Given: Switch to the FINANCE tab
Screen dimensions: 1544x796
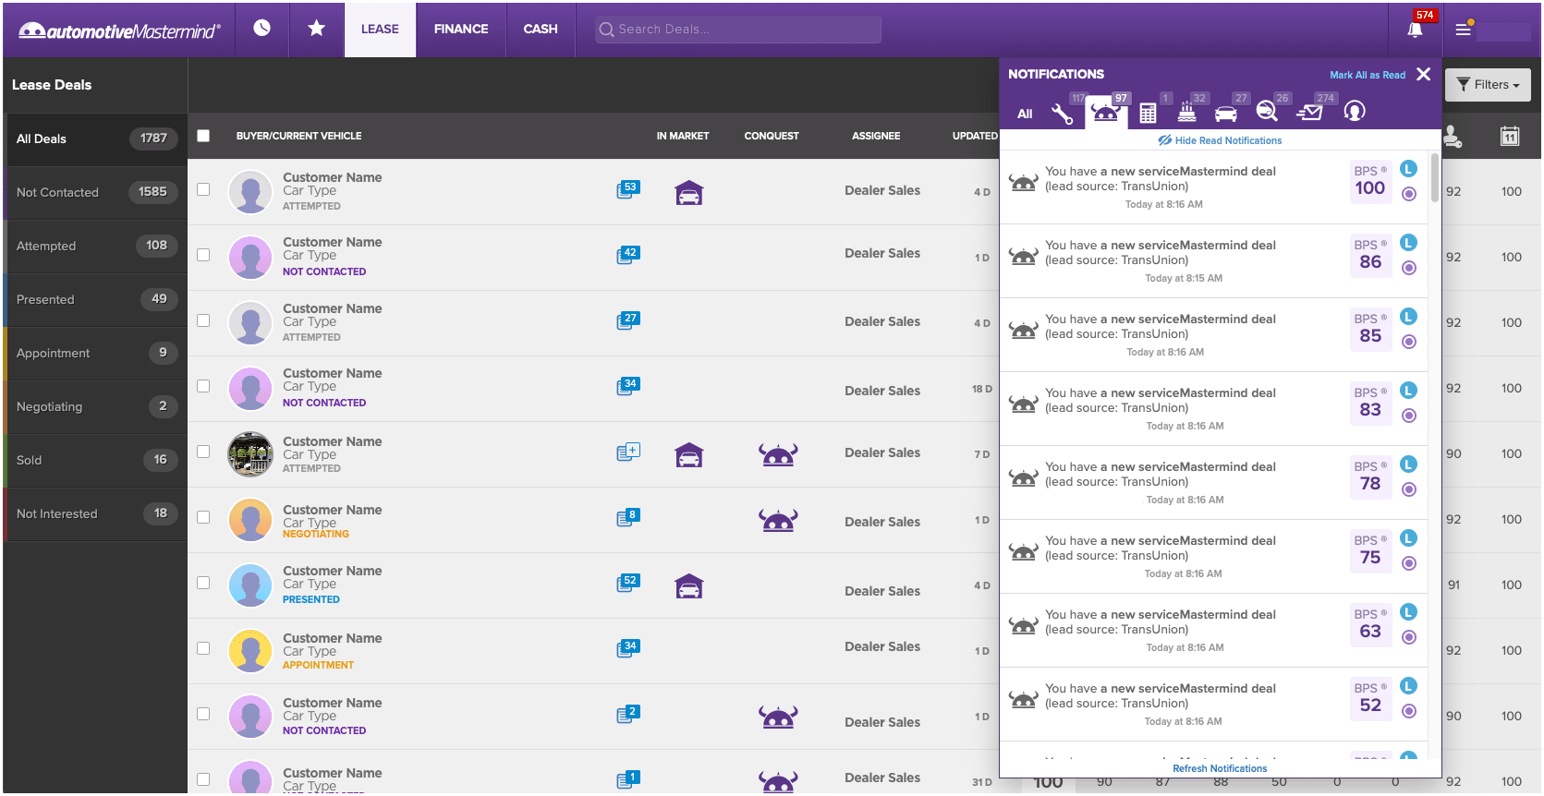Looking at the screenshot, I should pyautogui.click(x=461, y=30).
